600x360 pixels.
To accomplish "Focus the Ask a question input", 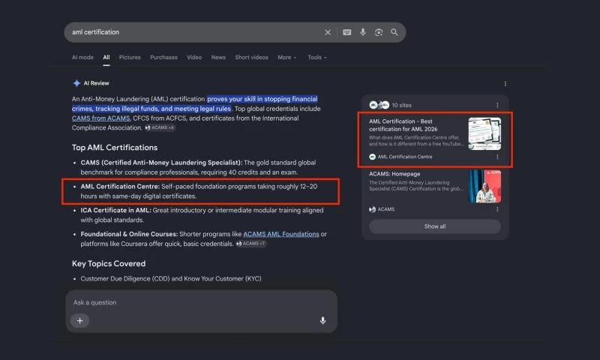I will point(201,302).
